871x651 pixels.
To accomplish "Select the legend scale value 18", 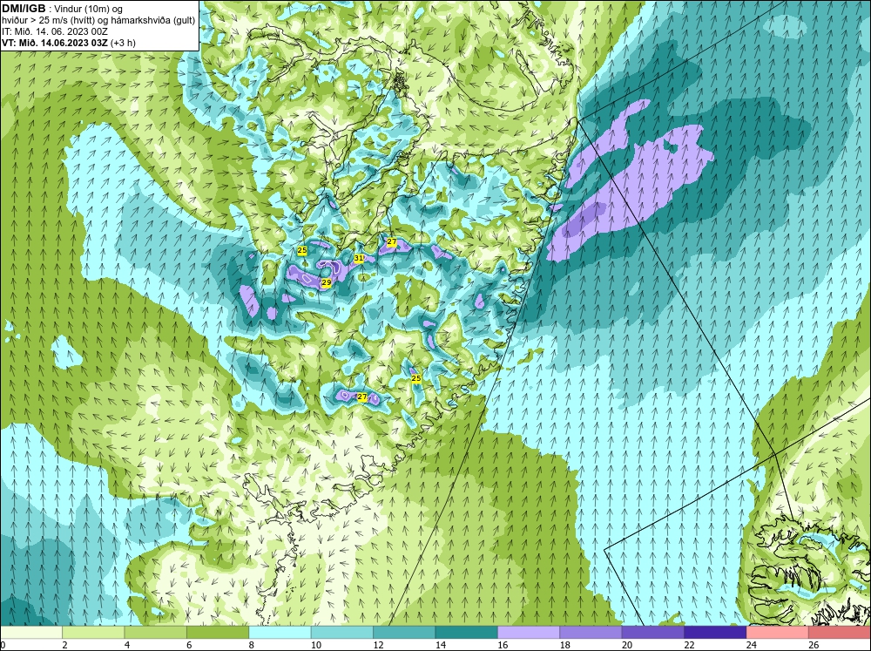I will [564, 645].
